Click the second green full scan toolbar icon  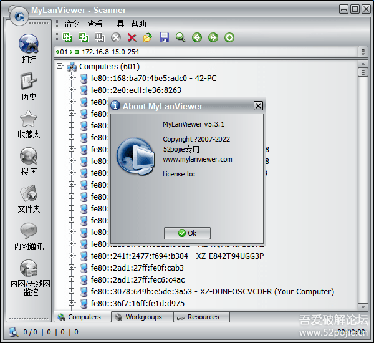(x=84, y=37)
